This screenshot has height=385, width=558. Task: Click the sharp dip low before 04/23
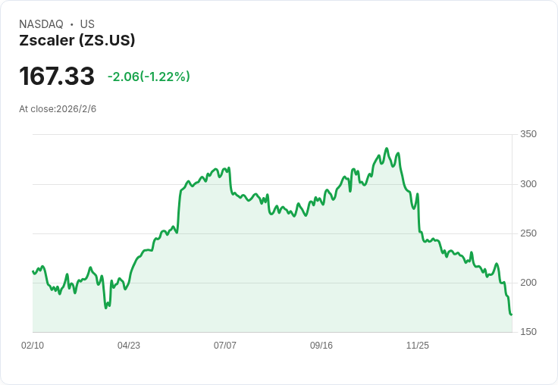coord(106,307)
